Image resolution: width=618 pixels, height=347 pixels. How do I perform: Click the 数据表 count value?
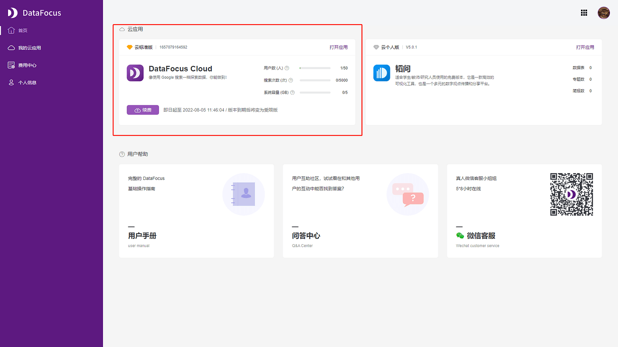591,68
